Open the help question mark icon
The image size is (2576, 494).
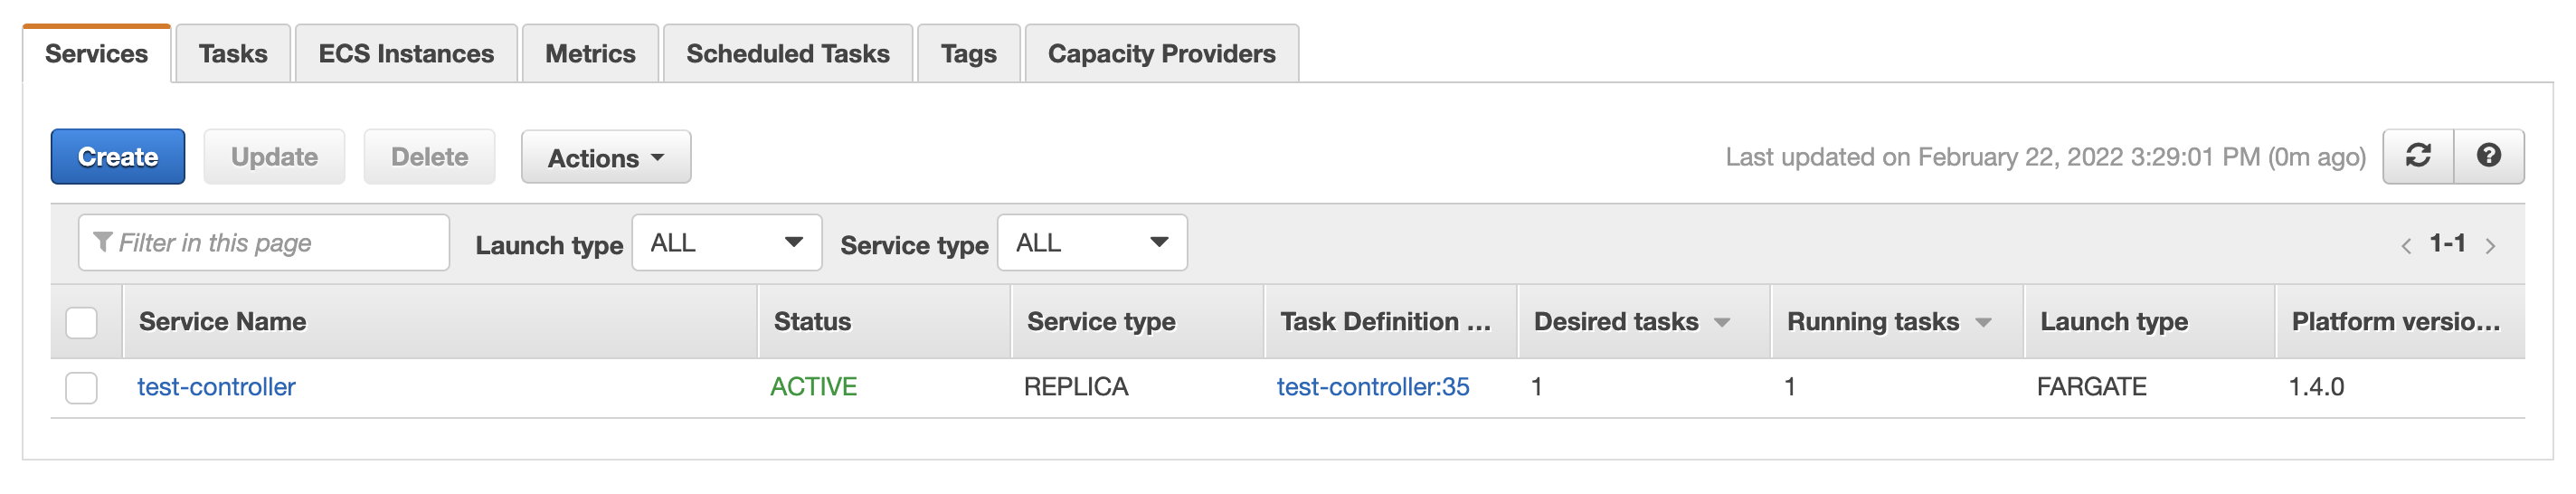coord(2489,156)
